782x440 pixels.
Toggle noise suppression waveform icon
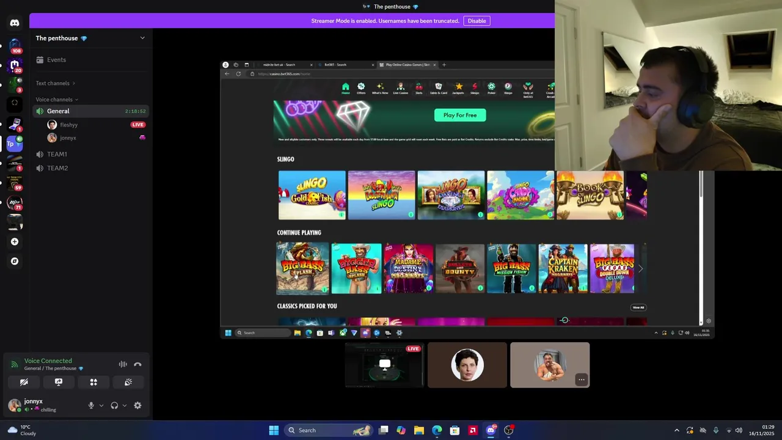click(x=123, y=364)
